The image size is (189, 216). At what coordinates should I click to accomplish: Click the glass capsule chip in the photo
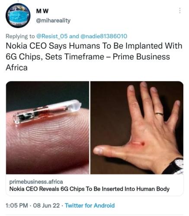point(47,111)
